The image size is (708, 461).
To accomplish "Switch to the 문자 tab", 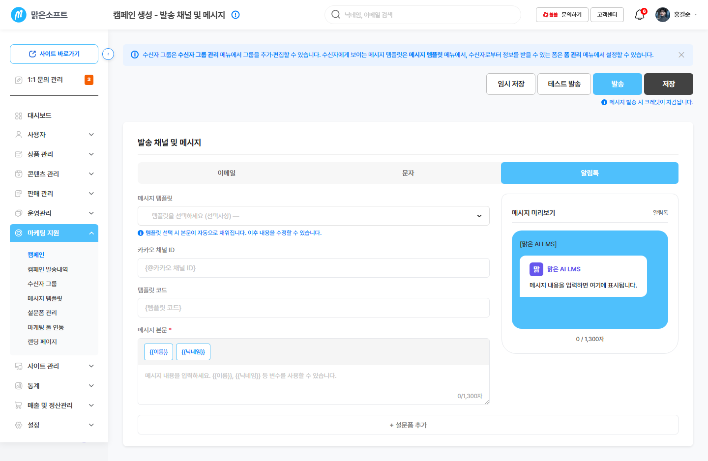I will click(x=408, y=173).
